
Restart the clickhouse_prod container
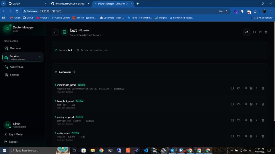click(x=238, y=88)
